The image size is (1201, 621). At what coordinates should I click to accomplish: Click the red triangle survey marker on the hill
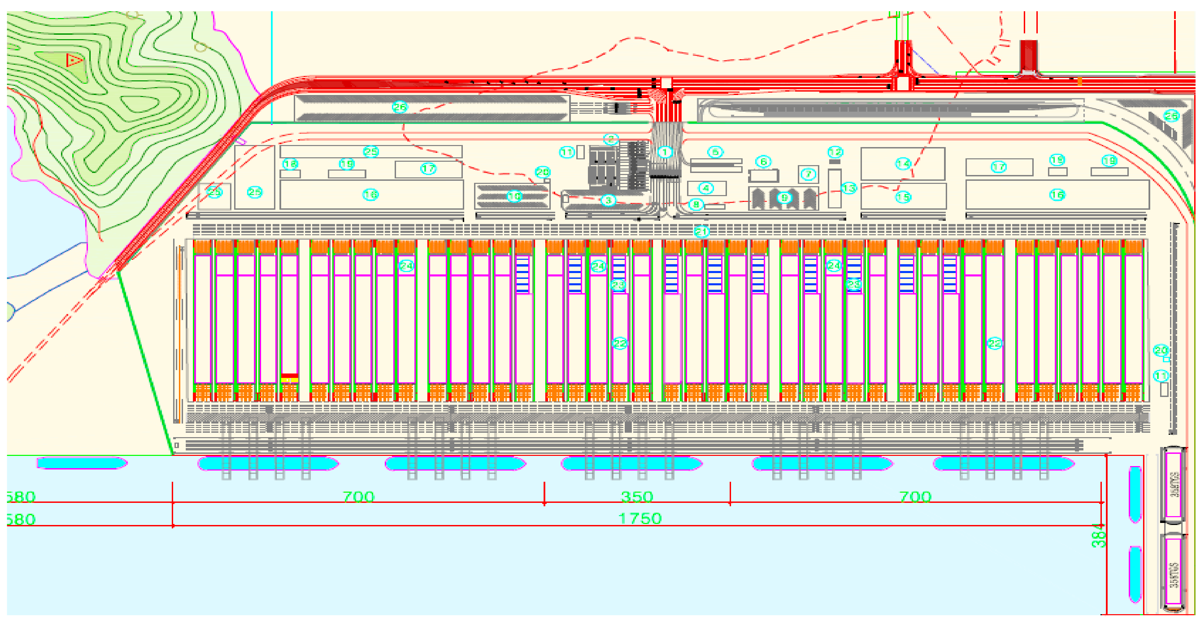(74, 60)
